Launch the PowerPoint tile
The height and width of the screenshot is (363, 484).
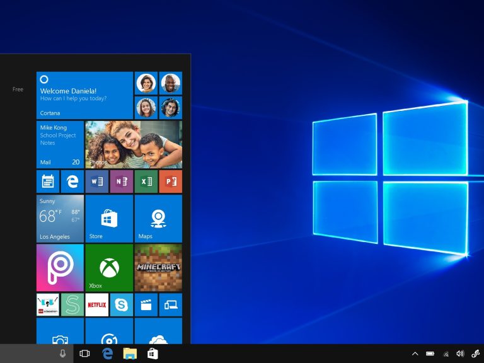pyautogui.click(x=171, y=181)
